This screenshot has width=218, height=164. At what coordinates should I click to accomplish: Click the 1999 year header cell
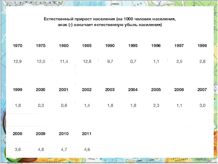(17, 90)
